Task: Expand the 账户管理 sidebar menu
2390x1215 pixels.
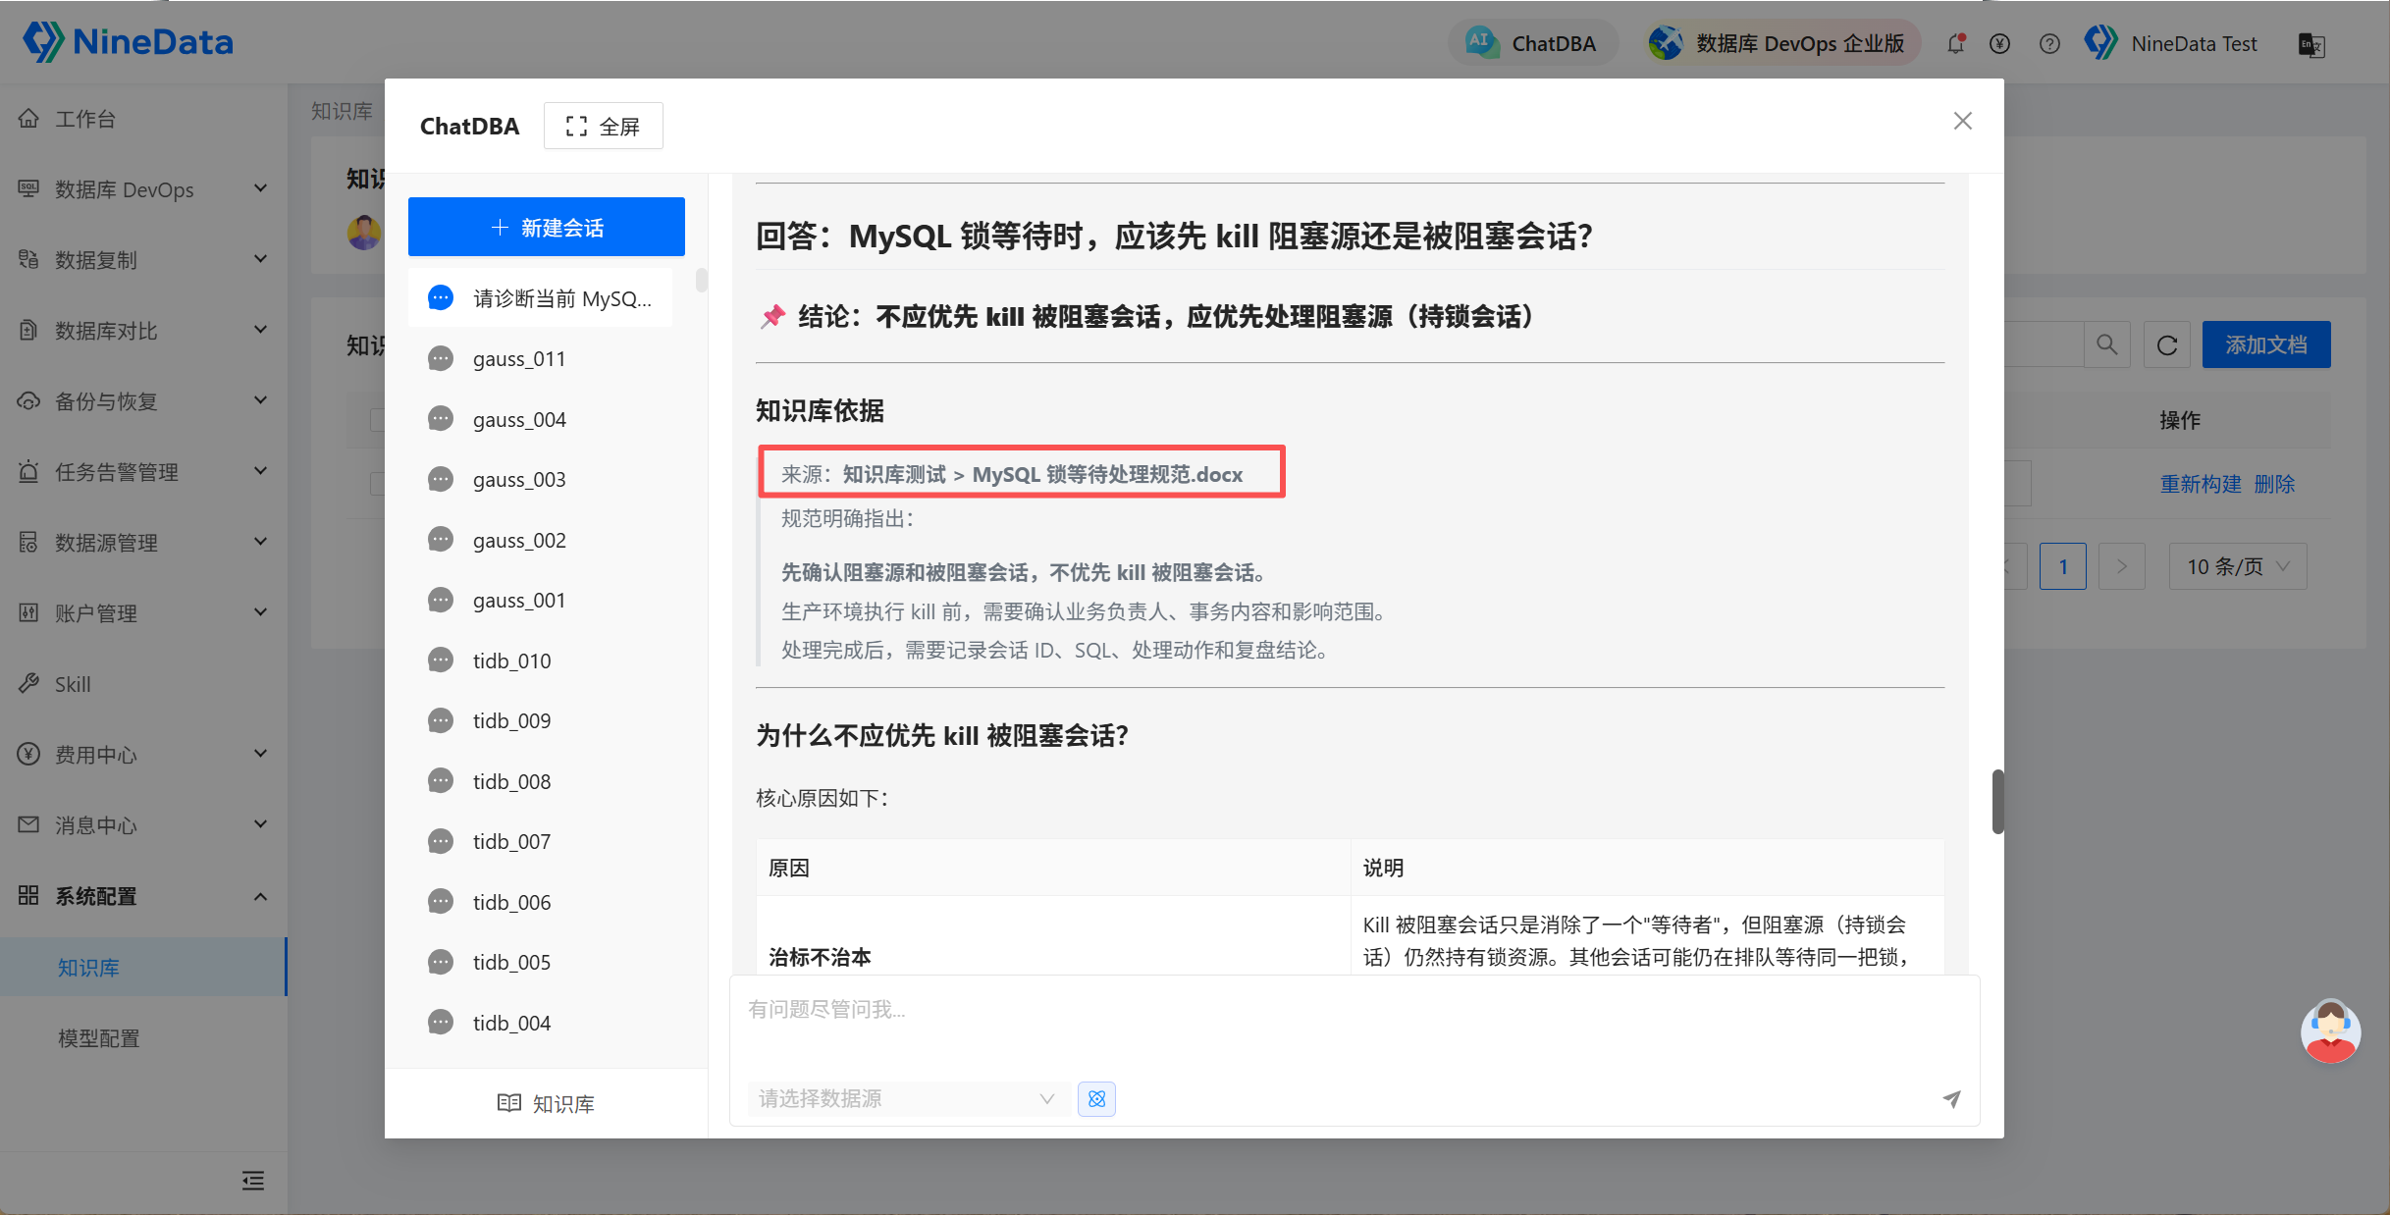Action: [x=143, y=613]
